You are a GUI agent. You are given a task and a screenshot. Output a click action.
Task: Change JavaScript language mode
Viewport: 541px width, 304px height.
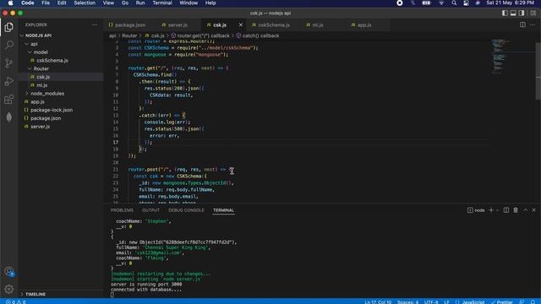click(473, 302)
